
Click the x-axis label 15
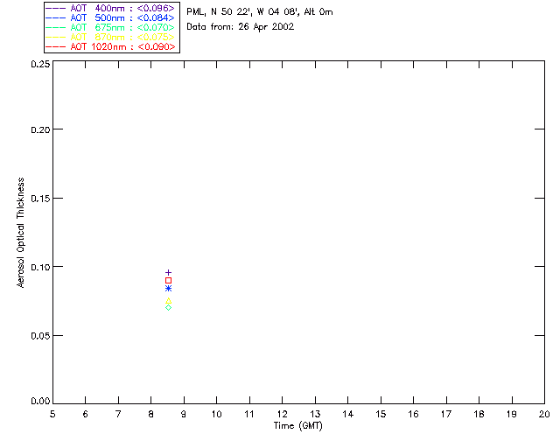tap(381, 414)
